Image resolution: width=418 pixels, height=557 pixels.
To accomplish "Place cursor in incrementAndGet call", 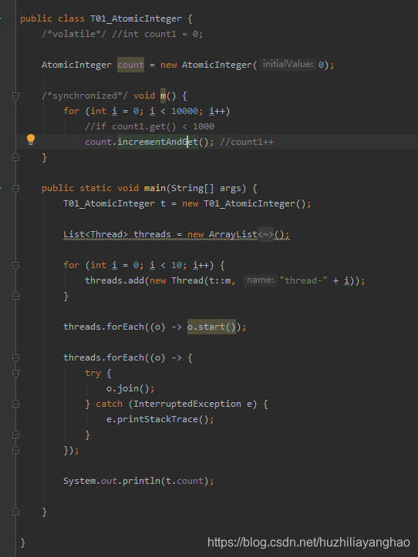I will (x=157, y=142).
